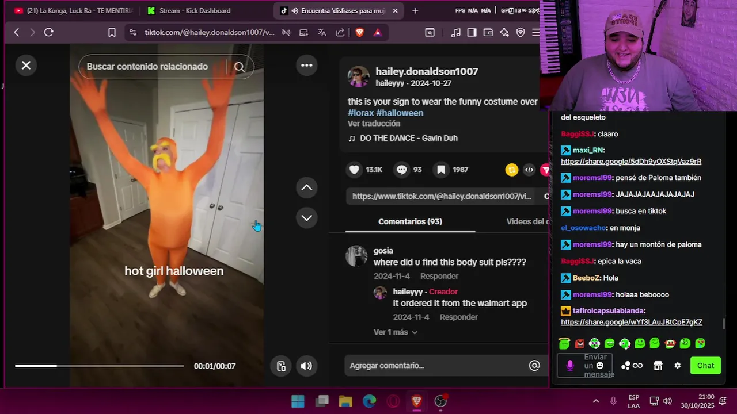Viewport: 737px width, 414px height.
Task: Select the Comentarios (93) tab
Action: click(x=410, y=221)
